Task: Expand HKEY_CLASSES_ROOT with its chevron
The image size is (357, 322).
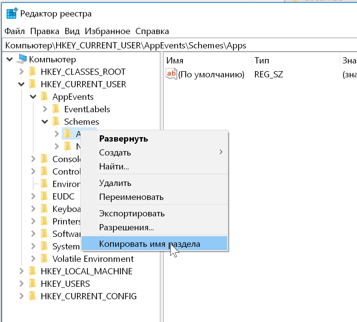Action: click(21, 72)
